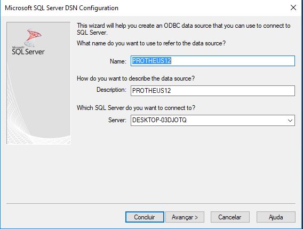Cancel the wizard with Cancelar

(x=230, y=217)
